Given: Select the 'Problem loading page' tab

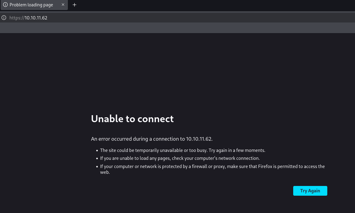Looking at the screenshot, I should pyautogui.click(x=31, y=5).
